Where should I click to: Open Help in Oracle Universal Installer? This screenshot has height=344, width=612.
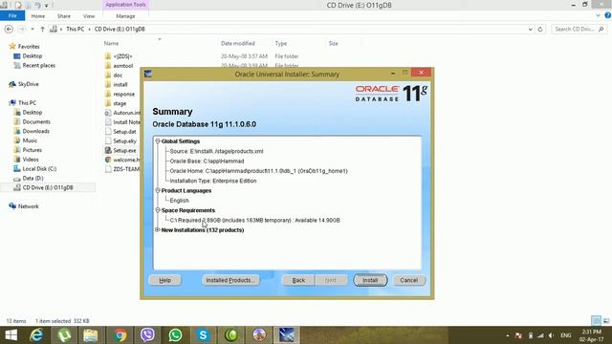pyautogui.click(x=164, y=280)
